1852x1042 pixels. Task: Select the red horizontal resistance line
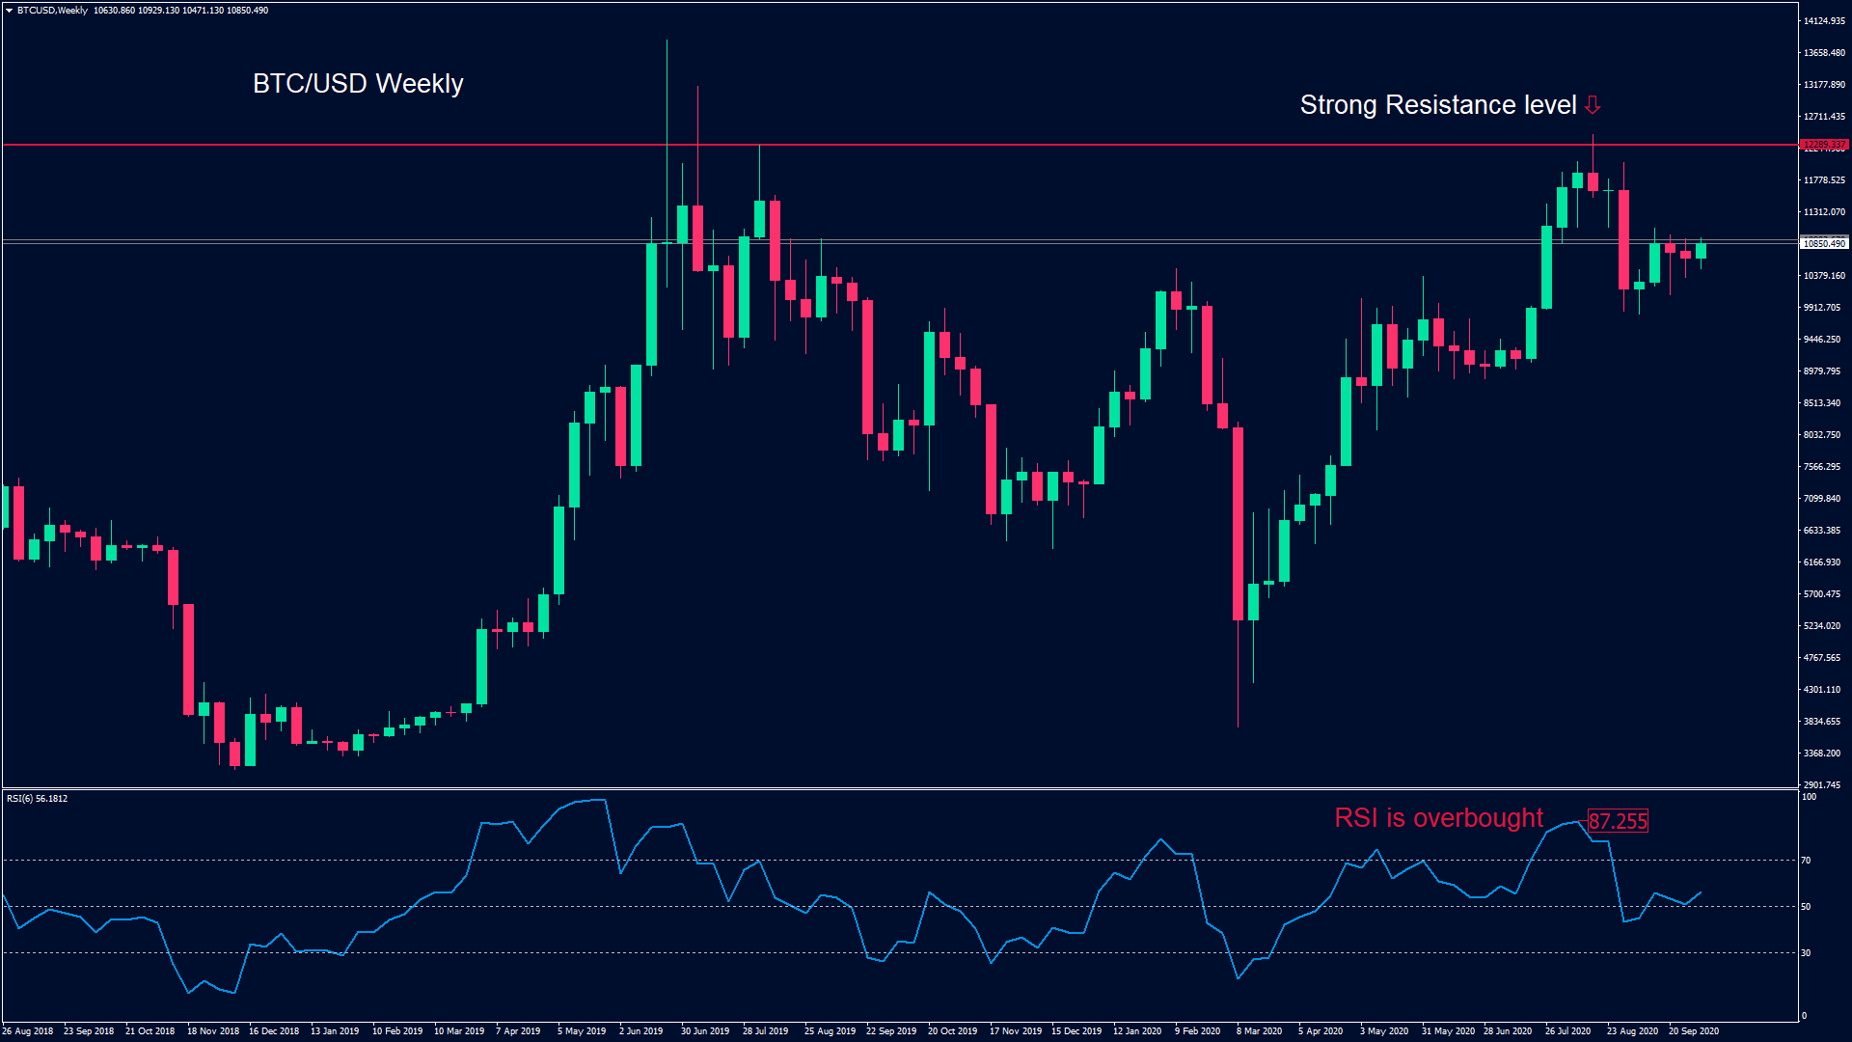(x=386, y=145)
